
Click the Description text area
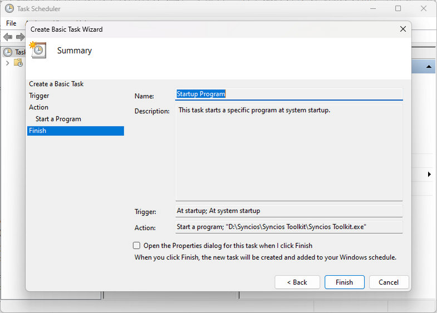[x=289, y=153]
